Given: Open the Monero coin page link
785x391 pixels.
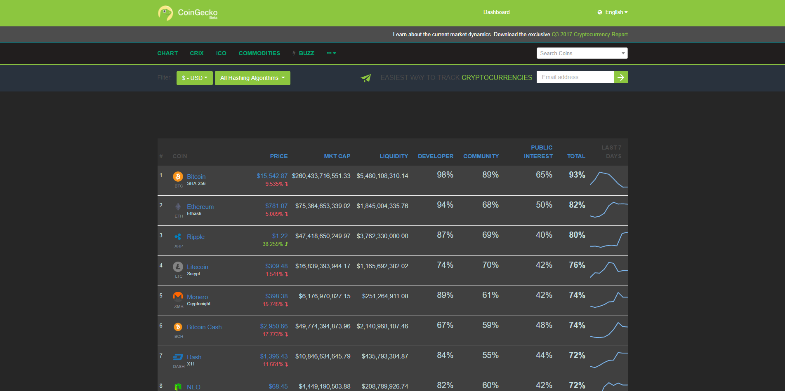Looking at the screenshot, I should [x=197, y=297].
